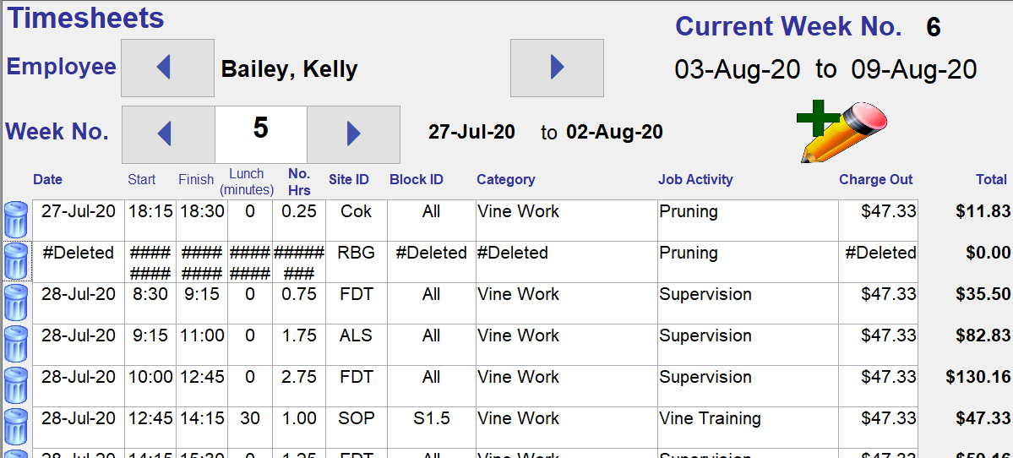Select the Category cell in ALS row
The width and height of the screenshot is (1013, 458).
pyautogui.click(x=567, y=344)
